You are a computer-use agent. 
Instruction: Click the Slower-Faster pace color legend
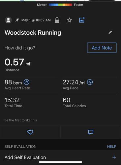pos(60,5)
